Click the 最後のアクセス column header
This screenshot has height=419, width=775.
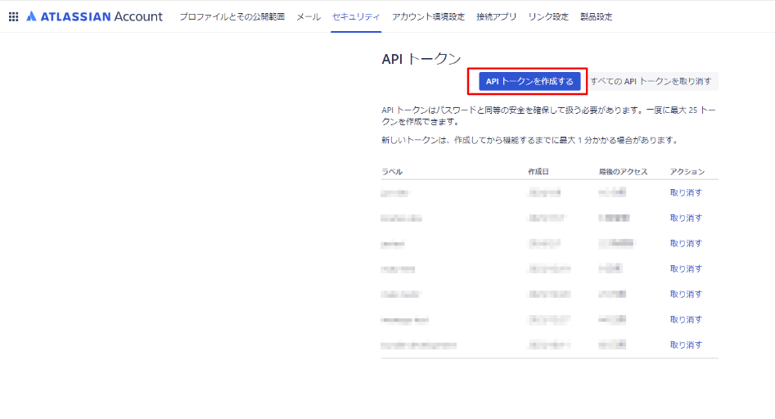(x=623, y=172)
